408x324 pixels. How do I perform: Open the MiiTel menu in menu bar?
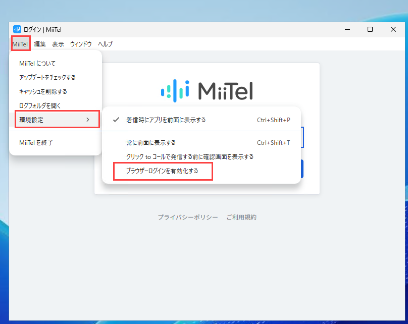[20, 44]
